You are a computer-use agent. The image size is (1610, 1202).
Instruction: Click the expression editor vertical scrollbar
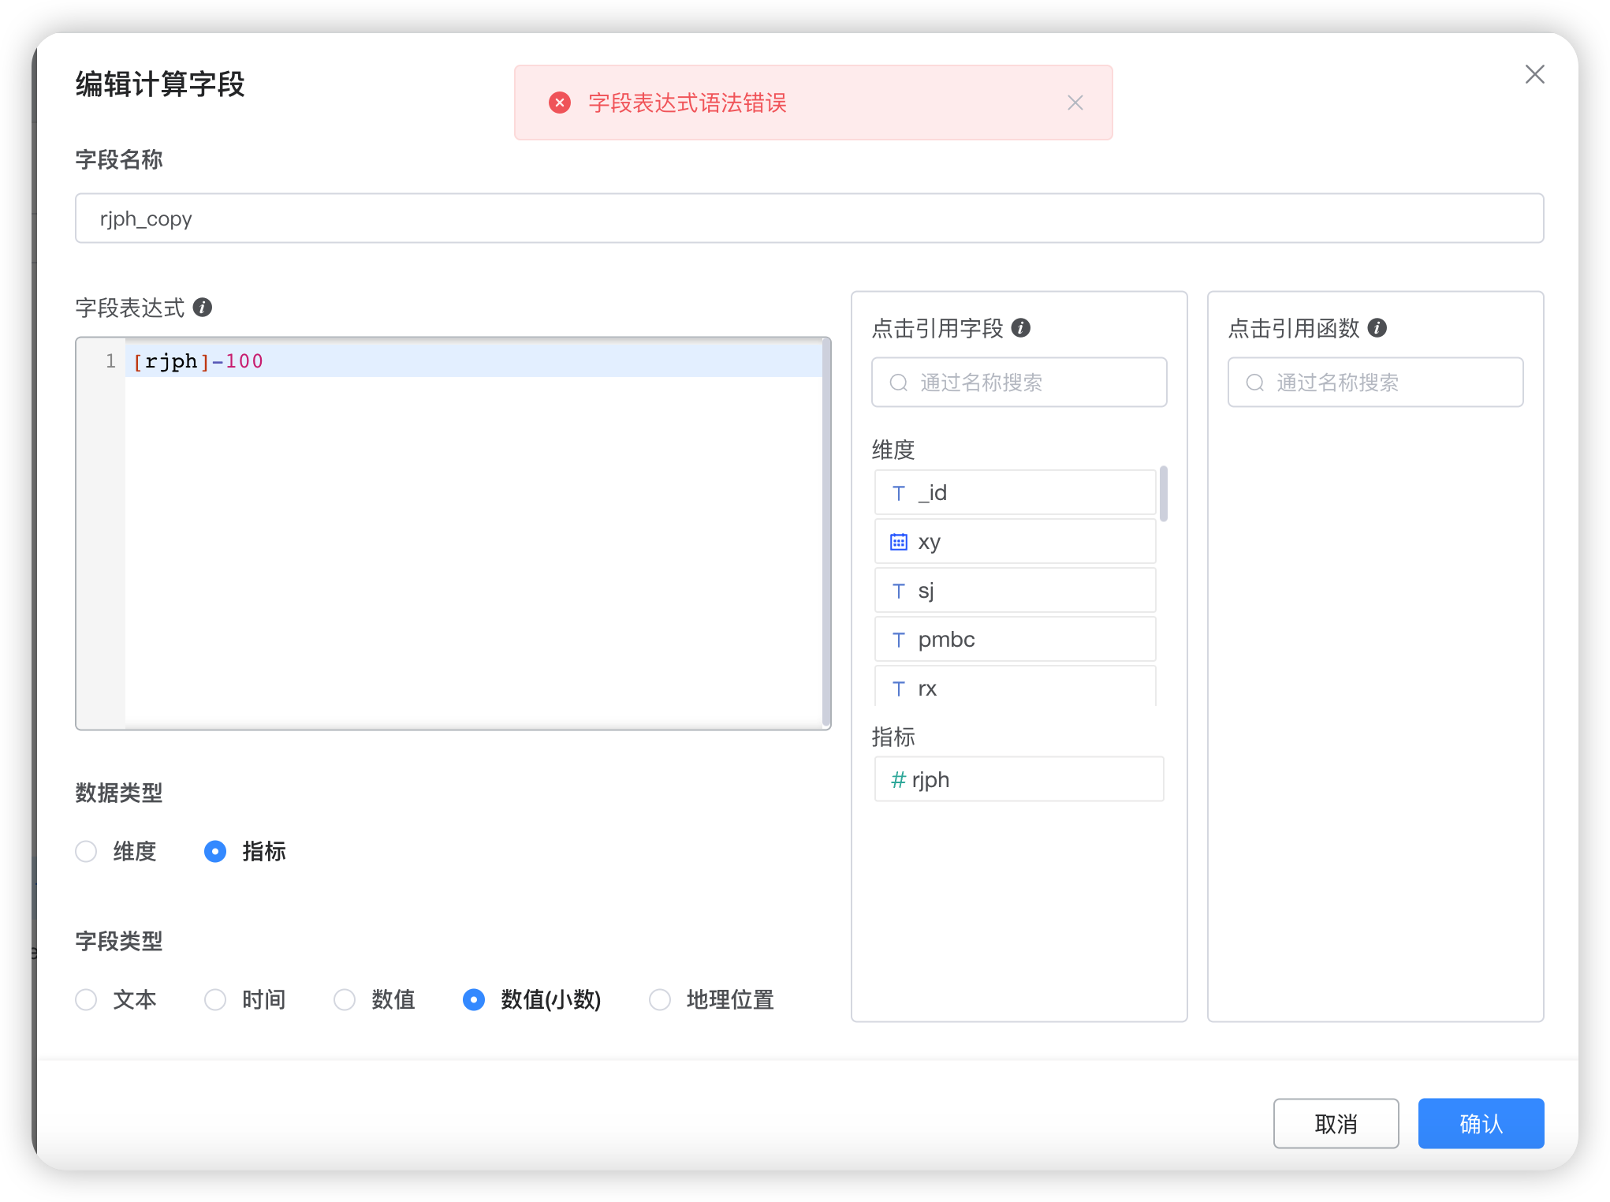[826, 533]
